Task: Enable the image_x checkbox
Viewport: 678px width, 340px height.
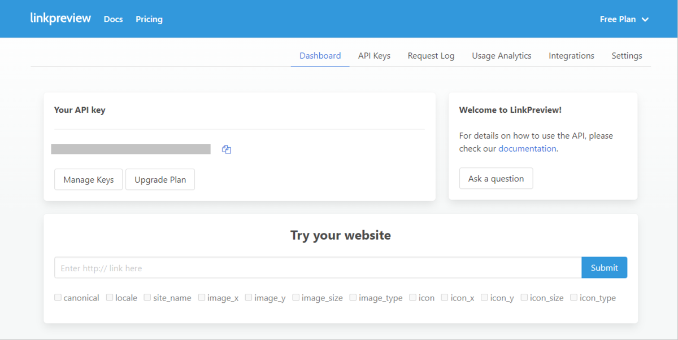Action: tap(202, 297)
